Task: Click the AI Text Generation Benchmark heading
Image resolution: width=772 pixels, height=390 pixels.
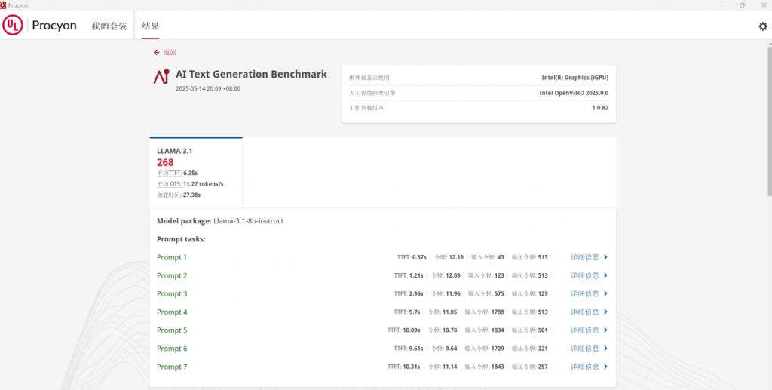Action: [252, 75]
